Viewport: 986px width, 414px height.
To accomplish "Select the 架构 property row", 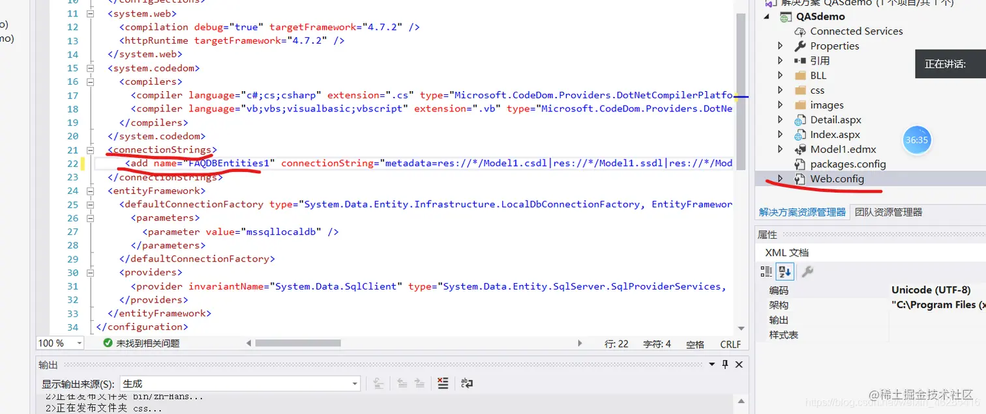I will pyautogui.click(x=871, y=305).
